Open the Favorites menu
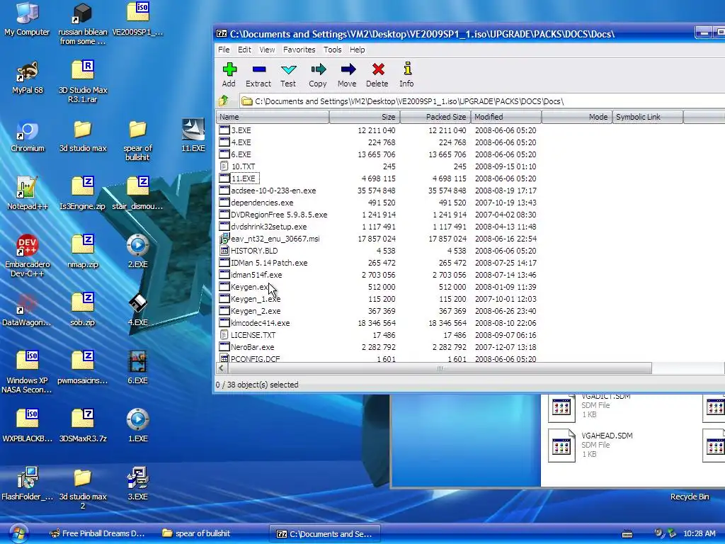Viewport: 725px width, 544px height. [x=299, y=50]
